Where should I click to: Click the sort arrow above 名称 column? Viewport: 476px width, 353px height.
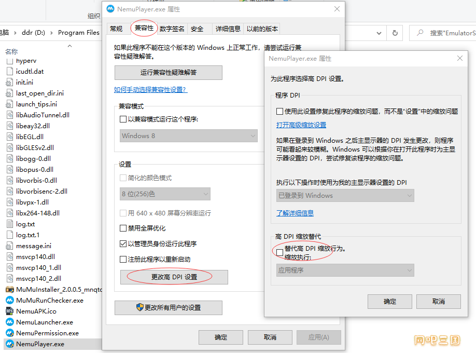point(70,46)
